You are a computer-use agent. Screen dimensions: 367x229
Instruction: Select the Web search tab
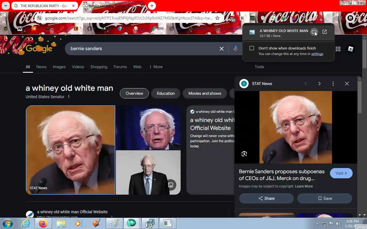(137, 67)
